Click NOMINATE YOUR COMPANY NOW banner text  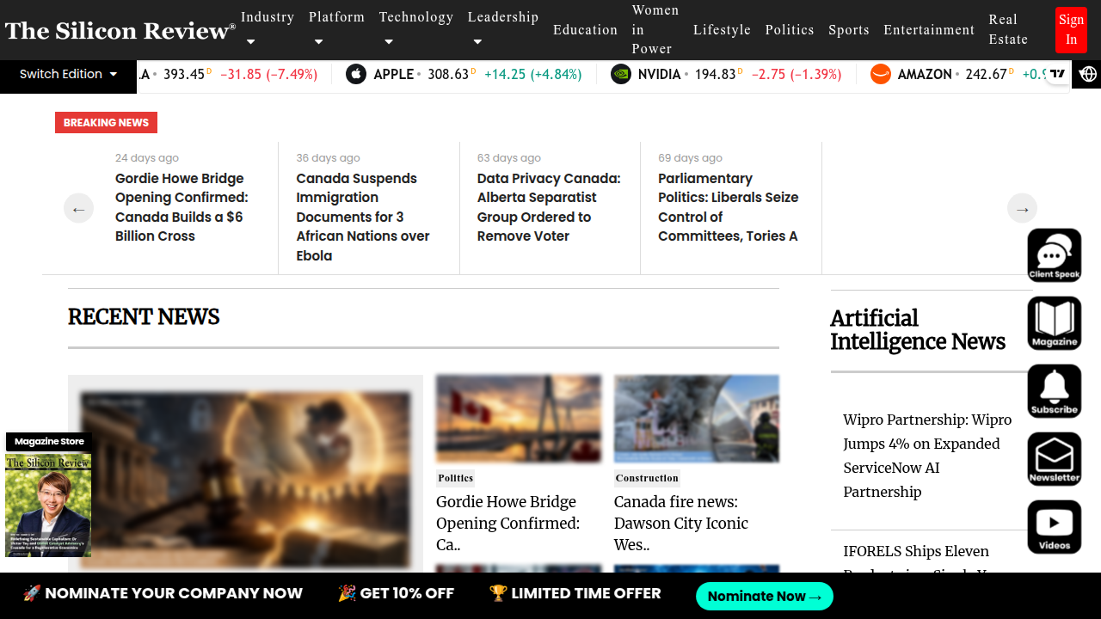pyautogui.click(x=163, y=593)
